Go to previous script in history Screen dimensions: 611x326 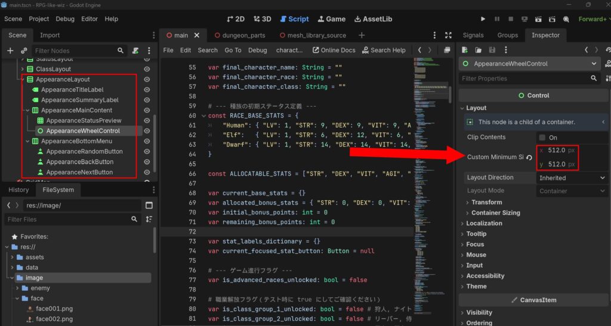419,50
